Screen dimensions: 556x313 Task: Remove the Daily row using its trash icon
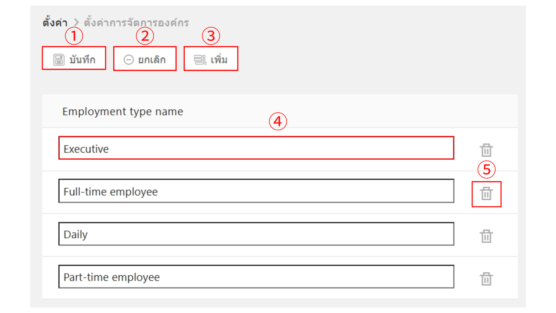click(486, 236)
